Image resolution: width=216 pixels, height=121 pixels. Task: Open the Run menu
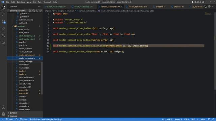click(x=40, y=2)
